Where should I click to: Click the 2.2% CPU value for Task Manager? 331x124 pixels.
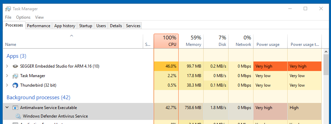point(172,76)
